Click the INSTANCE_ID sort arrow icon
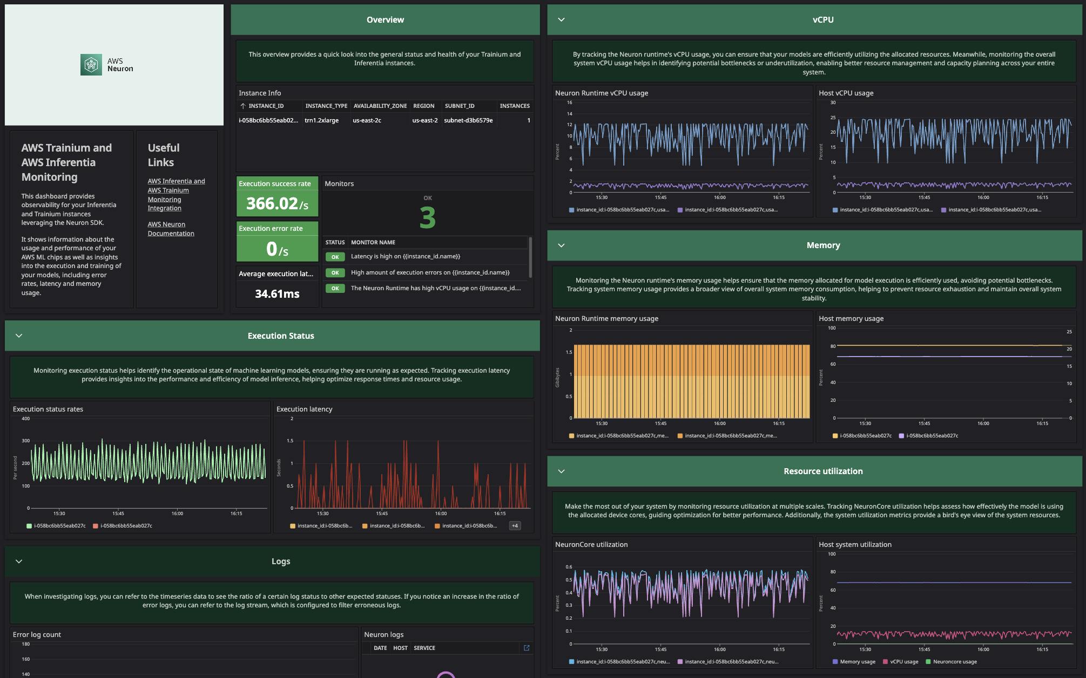This screenshot has height=678, width=1086. tap(243, 106)
